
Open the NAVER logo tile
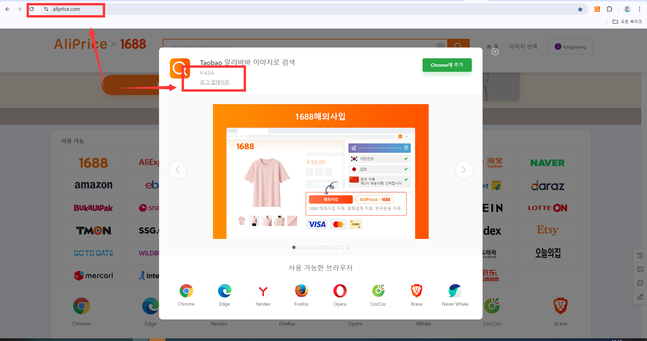coord(548,163)
